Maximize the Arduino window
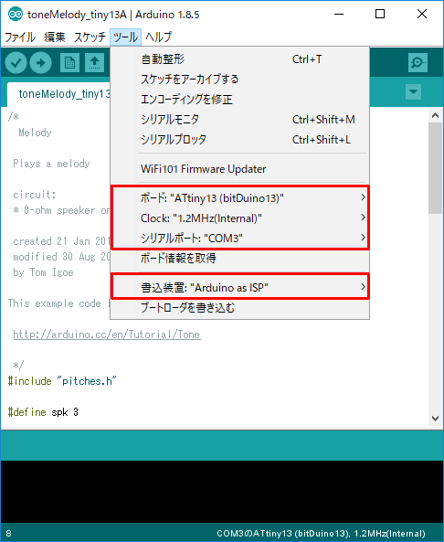 coord(380,15)
